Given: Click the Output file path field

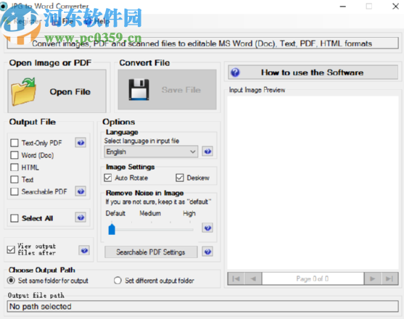Looking at the screenshot, I should point(203,307).
